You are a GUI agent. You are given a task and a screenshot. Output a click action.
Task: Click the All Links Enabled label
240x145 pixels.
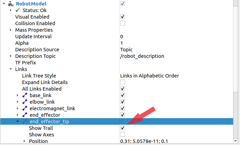coord(42,89)
